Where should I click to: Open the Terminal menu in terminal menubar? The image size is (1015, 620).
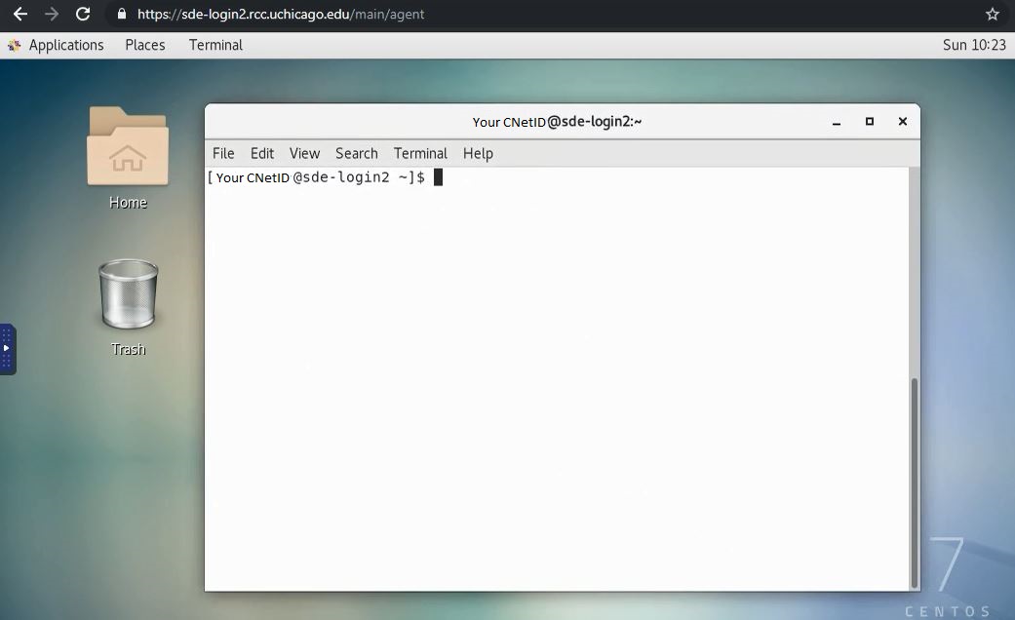click(420, 153)
